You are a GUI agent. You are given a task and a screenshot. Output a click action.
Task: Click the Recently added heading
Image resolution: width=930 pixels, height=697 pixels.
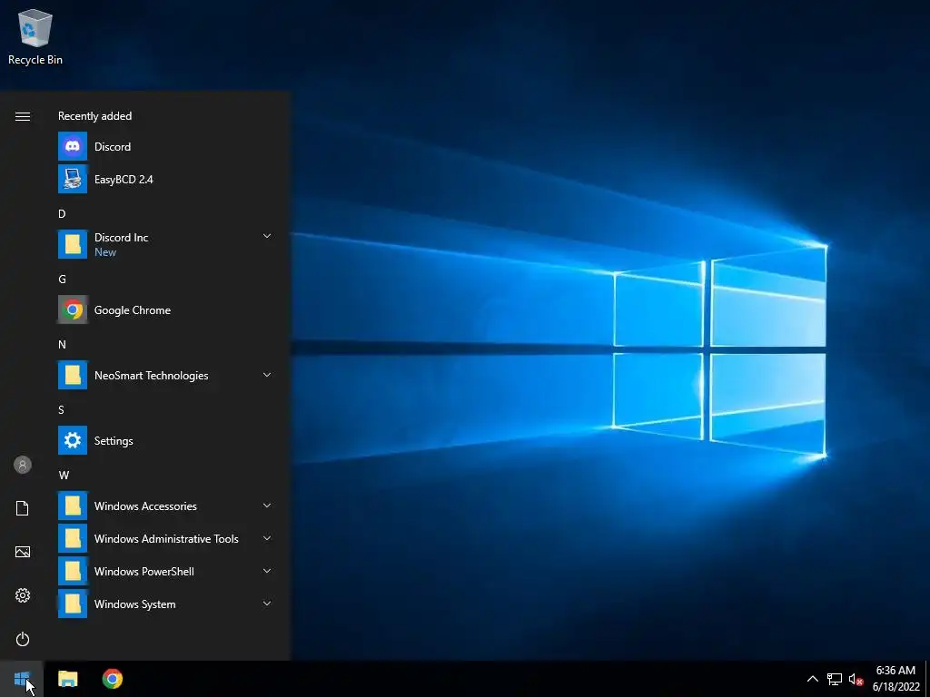click(94, 116)
